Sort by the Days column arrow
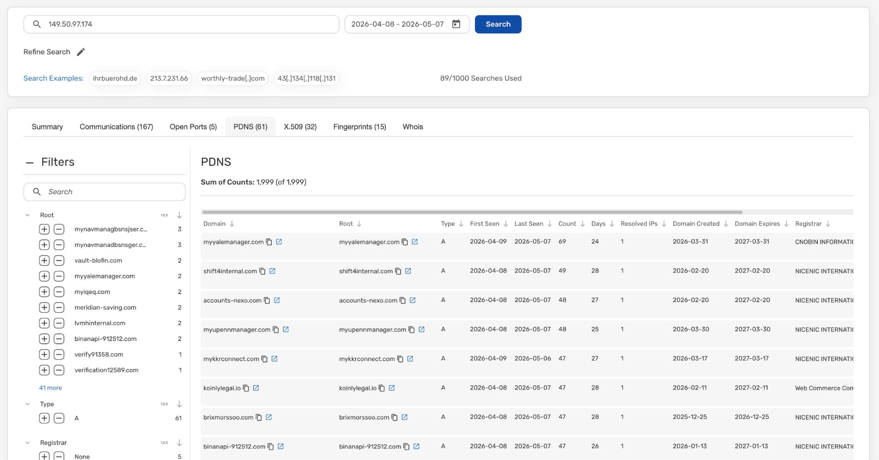 pyautogui.click(x=612, y=224)
